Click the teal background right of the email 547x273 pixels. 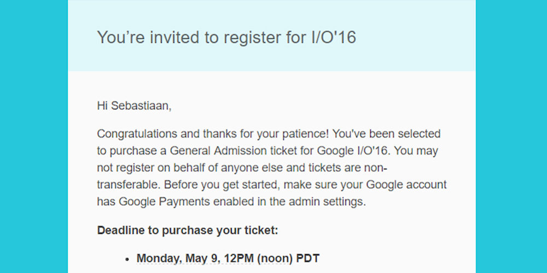pos(511,136)
